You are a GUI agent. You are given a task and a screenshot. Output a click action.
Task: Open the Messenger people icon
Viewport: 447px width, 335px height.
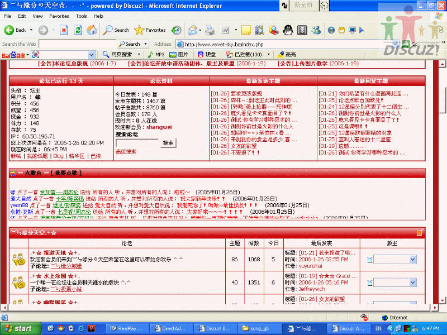pos(316,30)
